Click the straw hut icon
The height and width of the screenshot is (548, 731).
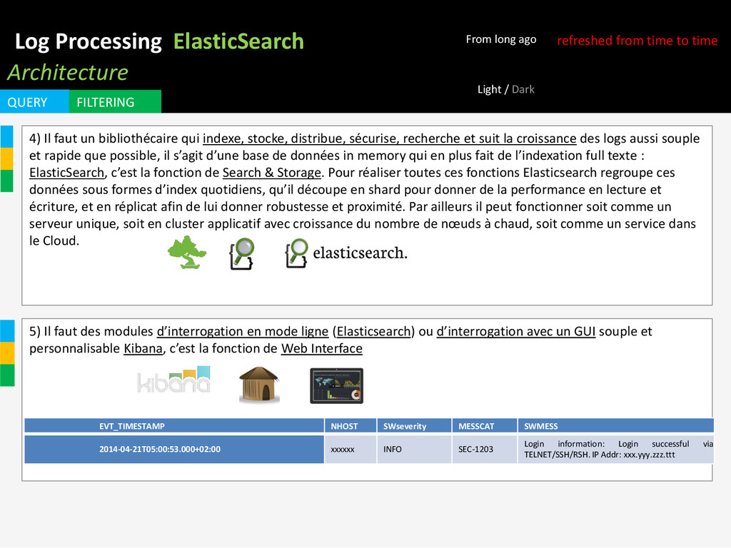coord(258,384)
